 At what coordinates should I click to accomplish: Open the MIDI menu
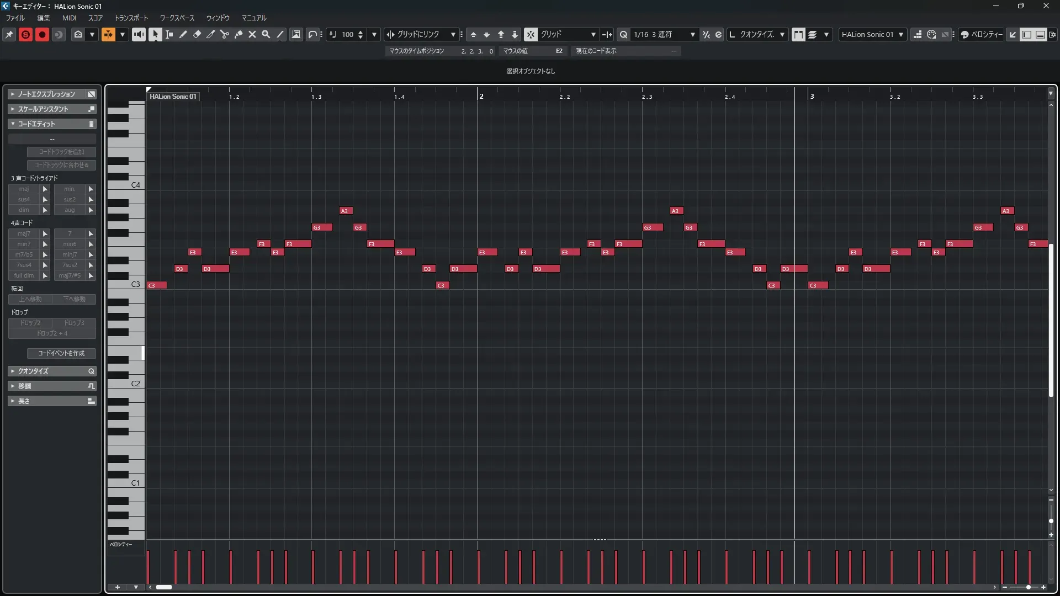[69, 18]
